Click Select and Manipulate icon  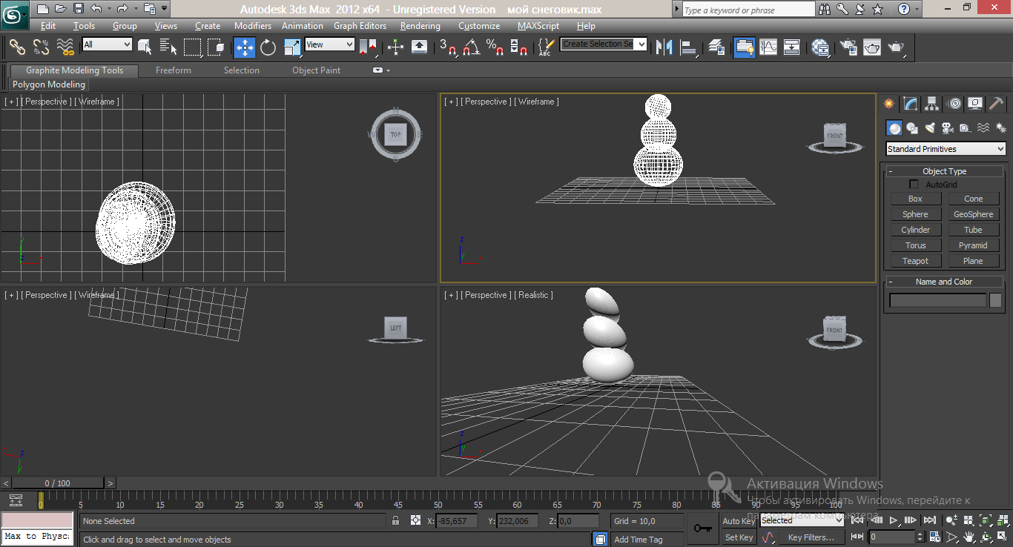pos(395,47)
